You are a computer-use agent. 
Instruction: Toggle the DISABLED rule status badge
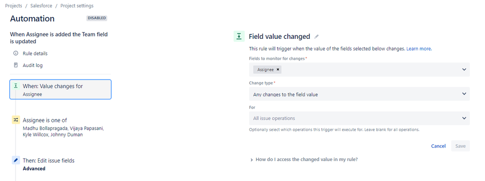[97, 18]
